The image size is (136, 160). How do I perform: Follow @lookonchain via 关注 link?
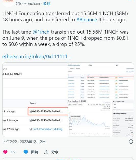(x=46, y=4)
